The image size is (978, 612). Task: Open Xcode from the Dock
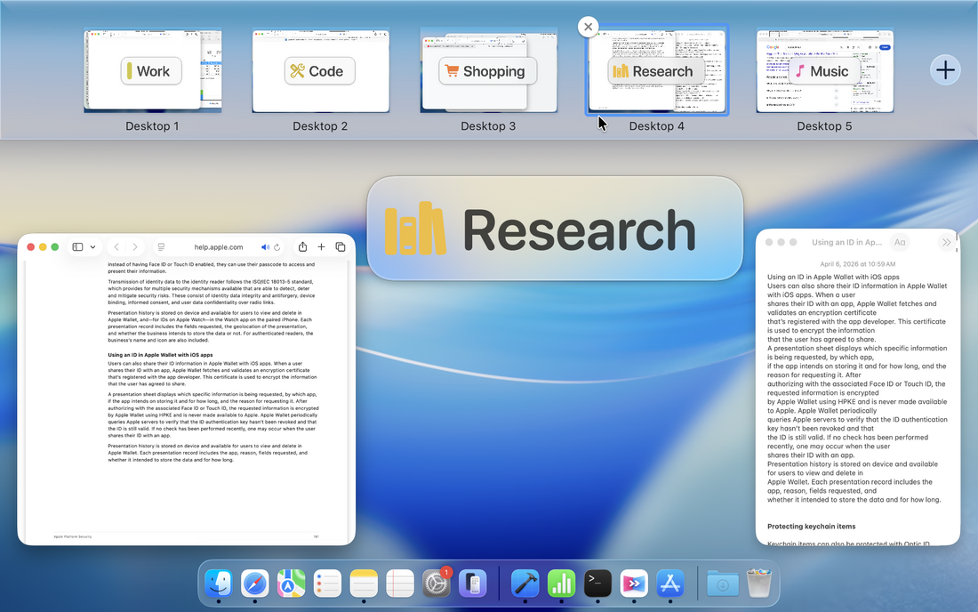pyautogui.click(x=525, y=584)
